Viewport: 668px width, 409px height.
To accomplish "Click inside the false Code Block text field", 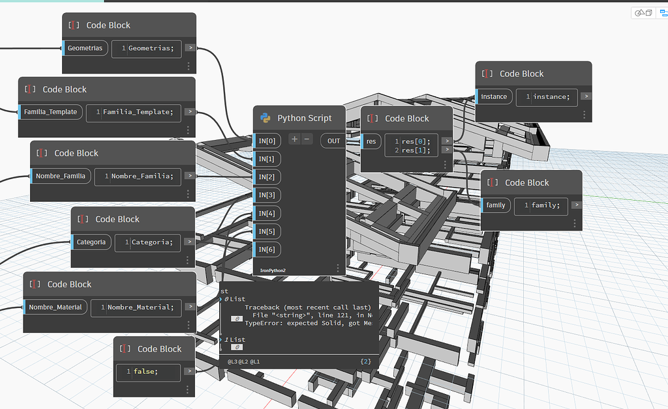I will point(149,373).
